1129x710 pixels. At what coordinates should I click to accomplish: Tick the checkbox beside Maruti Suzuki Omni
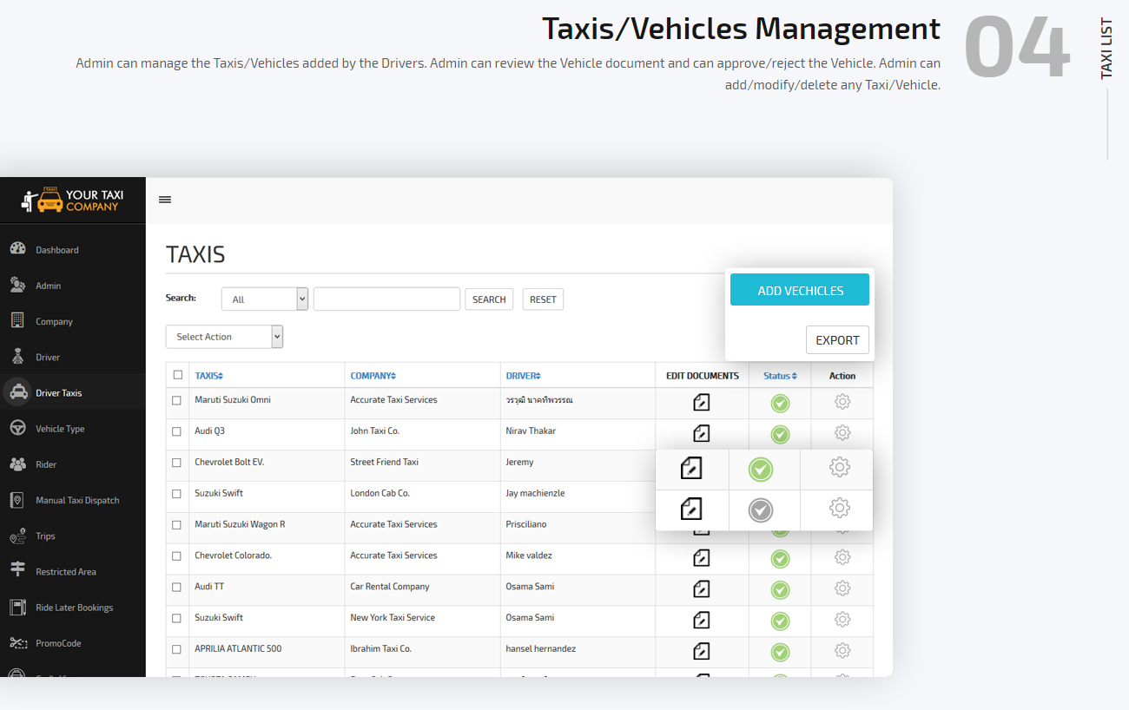click(177, 400)
